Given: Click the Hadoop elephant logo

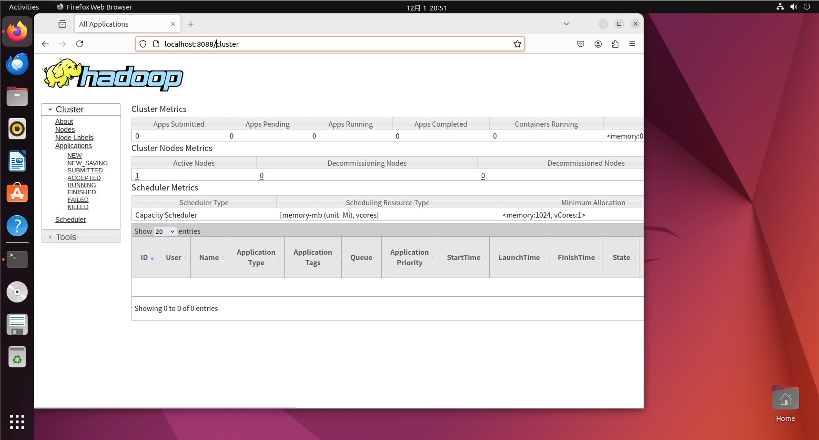Looking at the screenshot, I should tap(113, 75).
